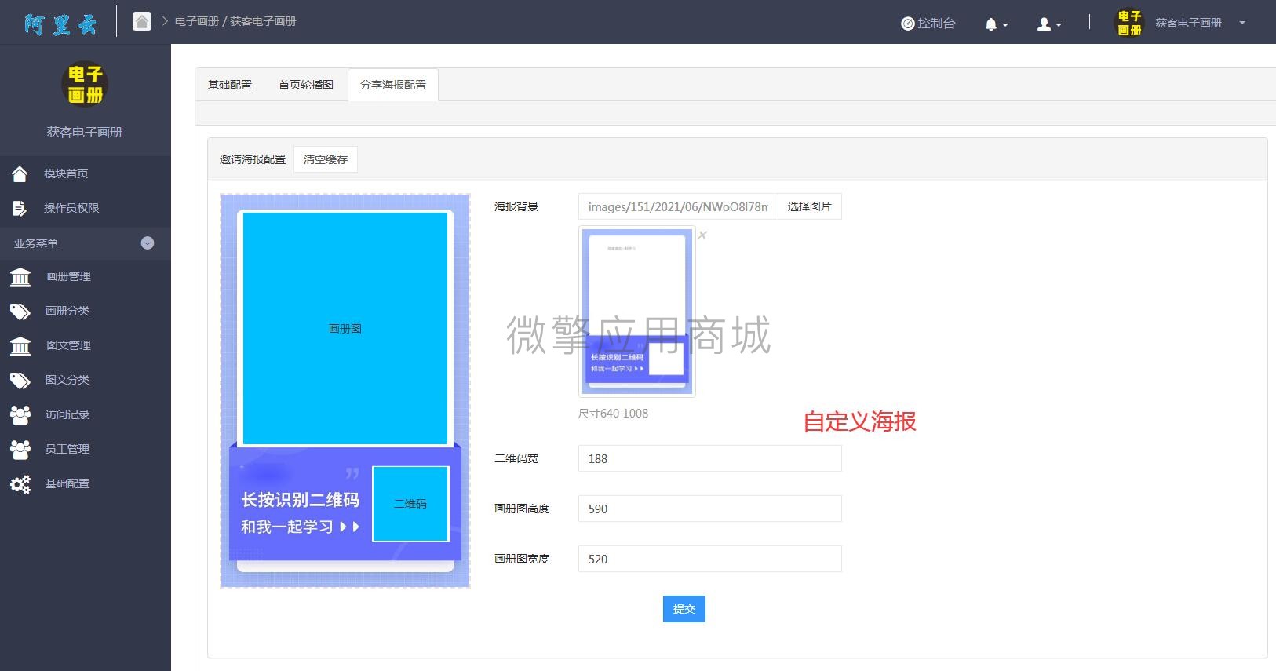Screen dimensions: 1276x671
Task: Expand the top-right 获客电子画册 dropdown arrow
Action: pyautogui.click(x=1242, y=23)
